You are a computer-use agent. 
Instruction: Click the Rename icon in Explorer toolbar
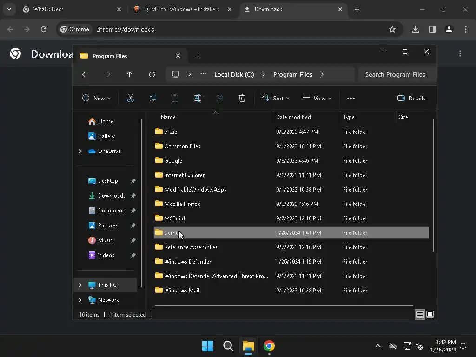pos(197,98)
